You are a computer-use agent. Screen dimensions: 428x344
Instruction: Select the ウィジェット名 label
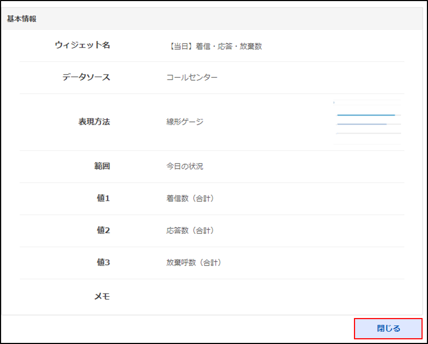coord(82,45)
